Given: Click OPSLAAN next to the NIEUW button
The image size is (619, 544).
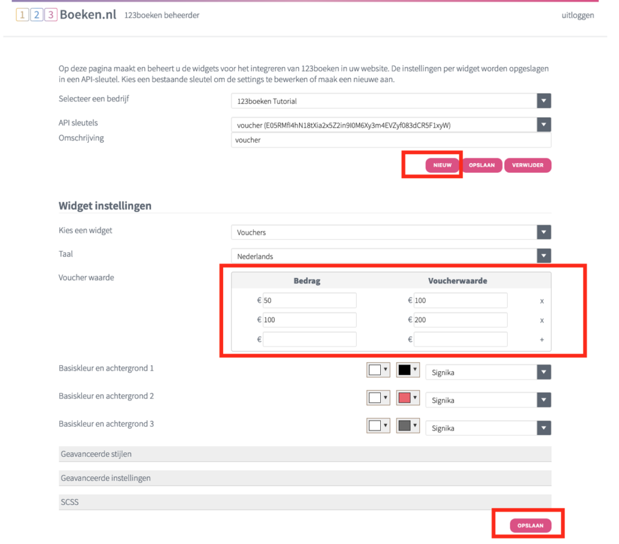Looking at the screenshot, I should [482, 165].
